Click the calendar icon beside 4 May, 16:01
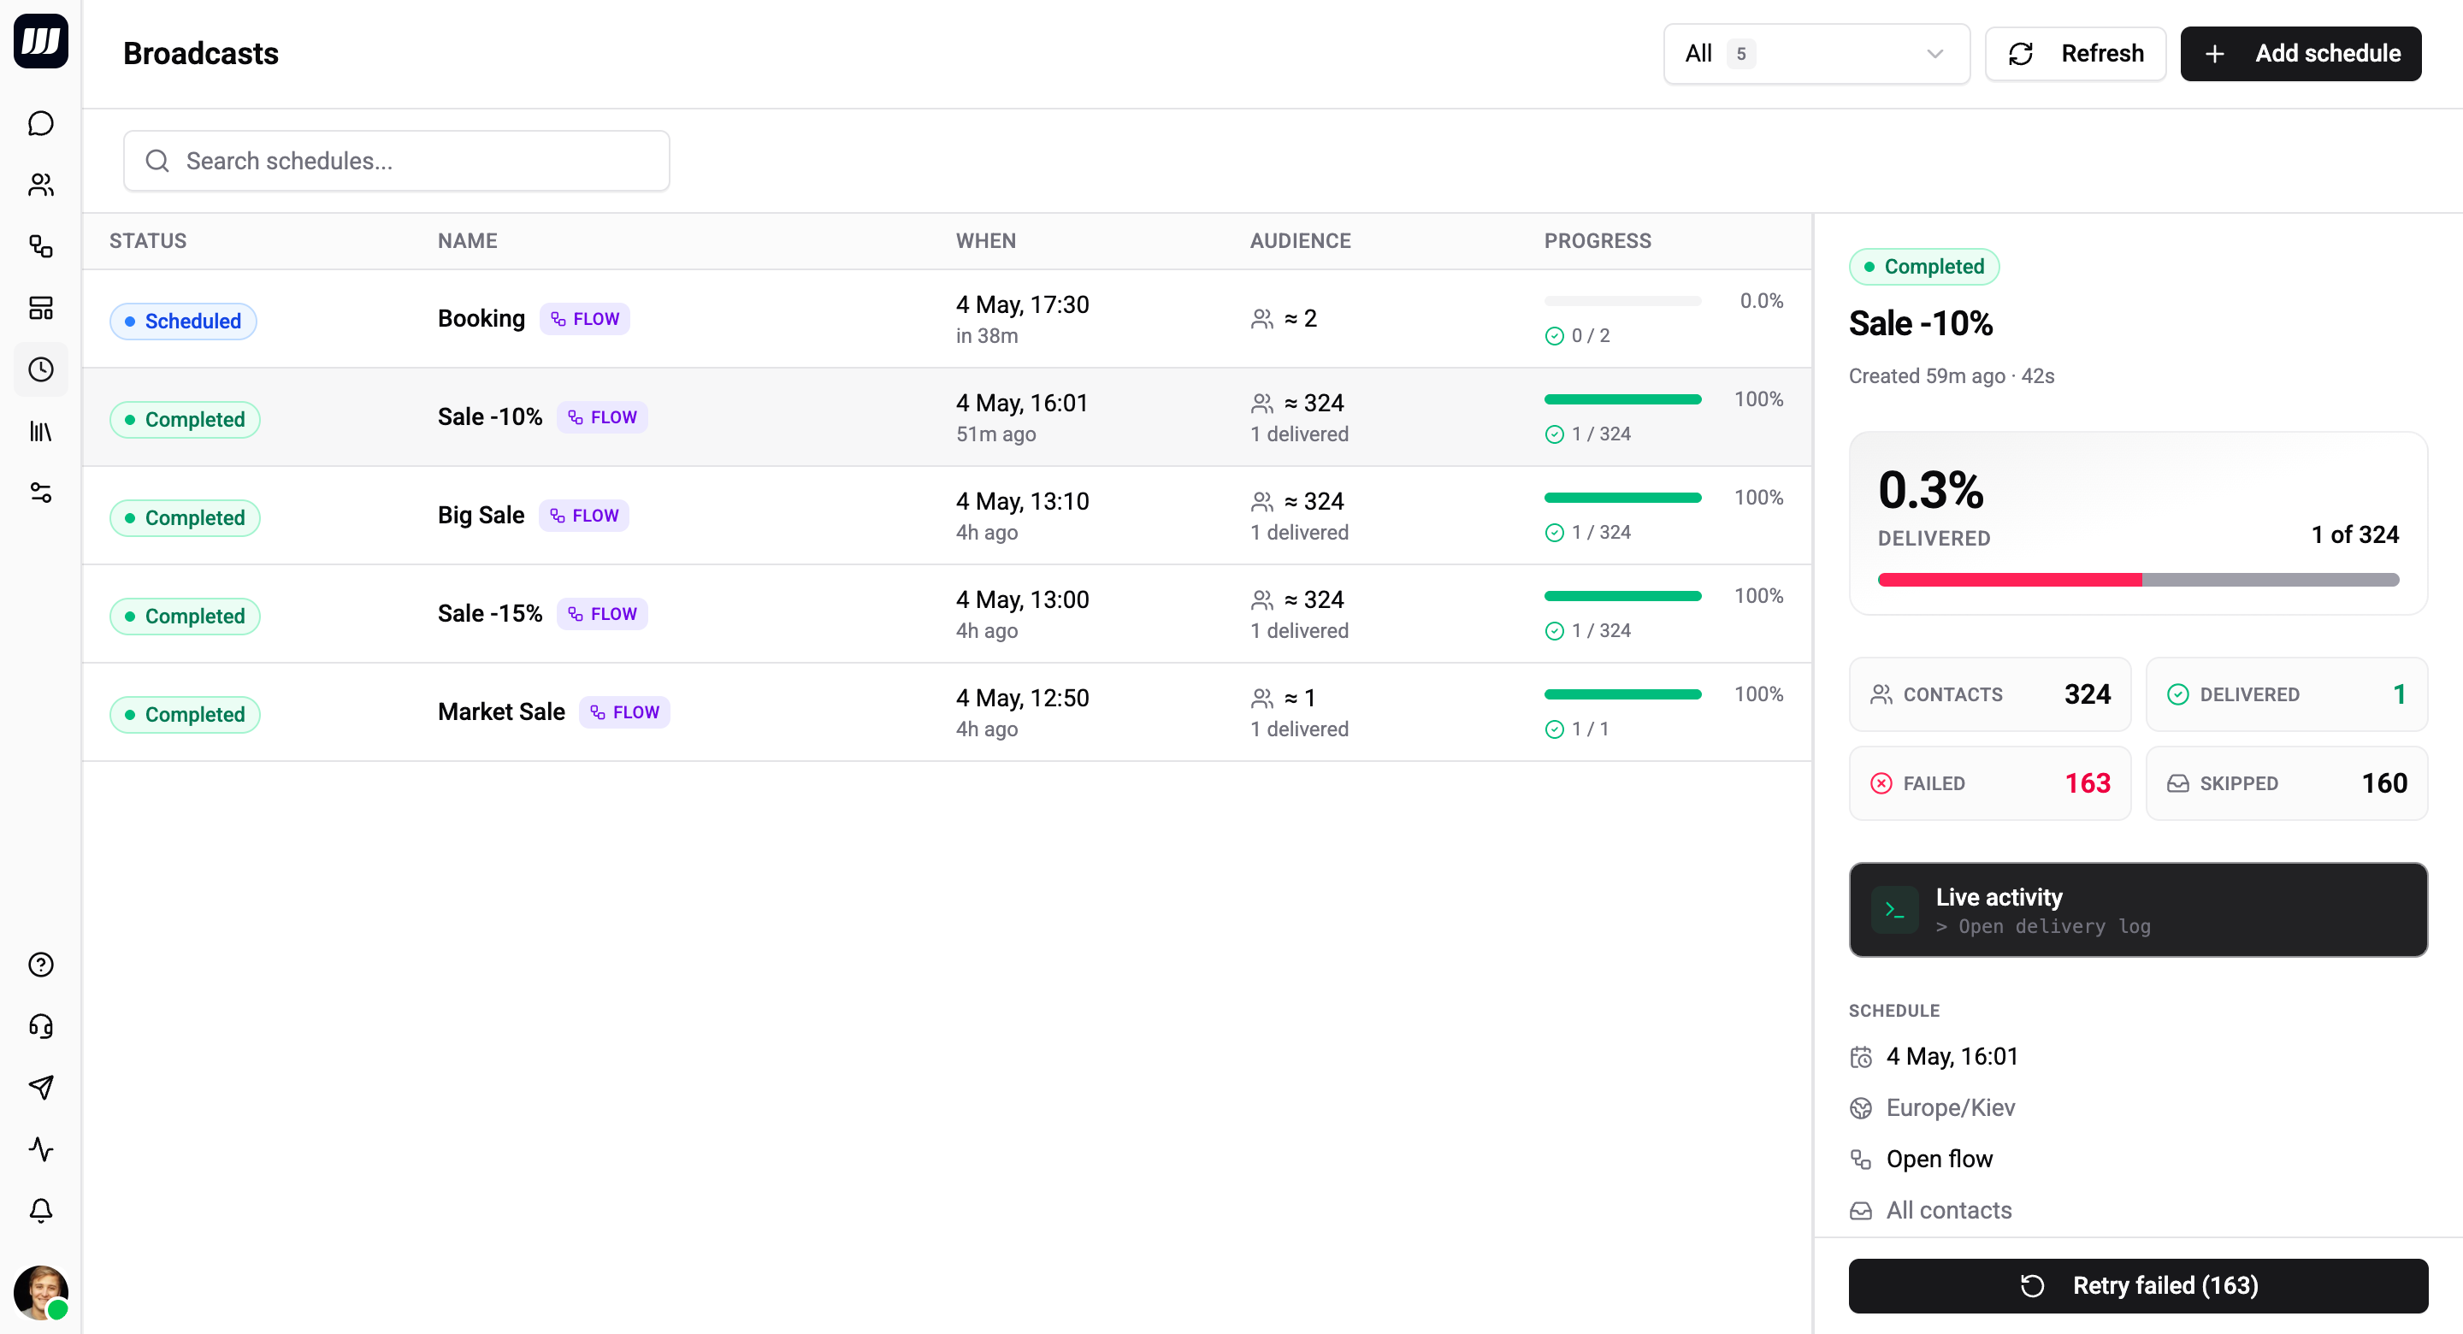Viewport: 2463px width, 1334px height. tap(1861, 1057)
